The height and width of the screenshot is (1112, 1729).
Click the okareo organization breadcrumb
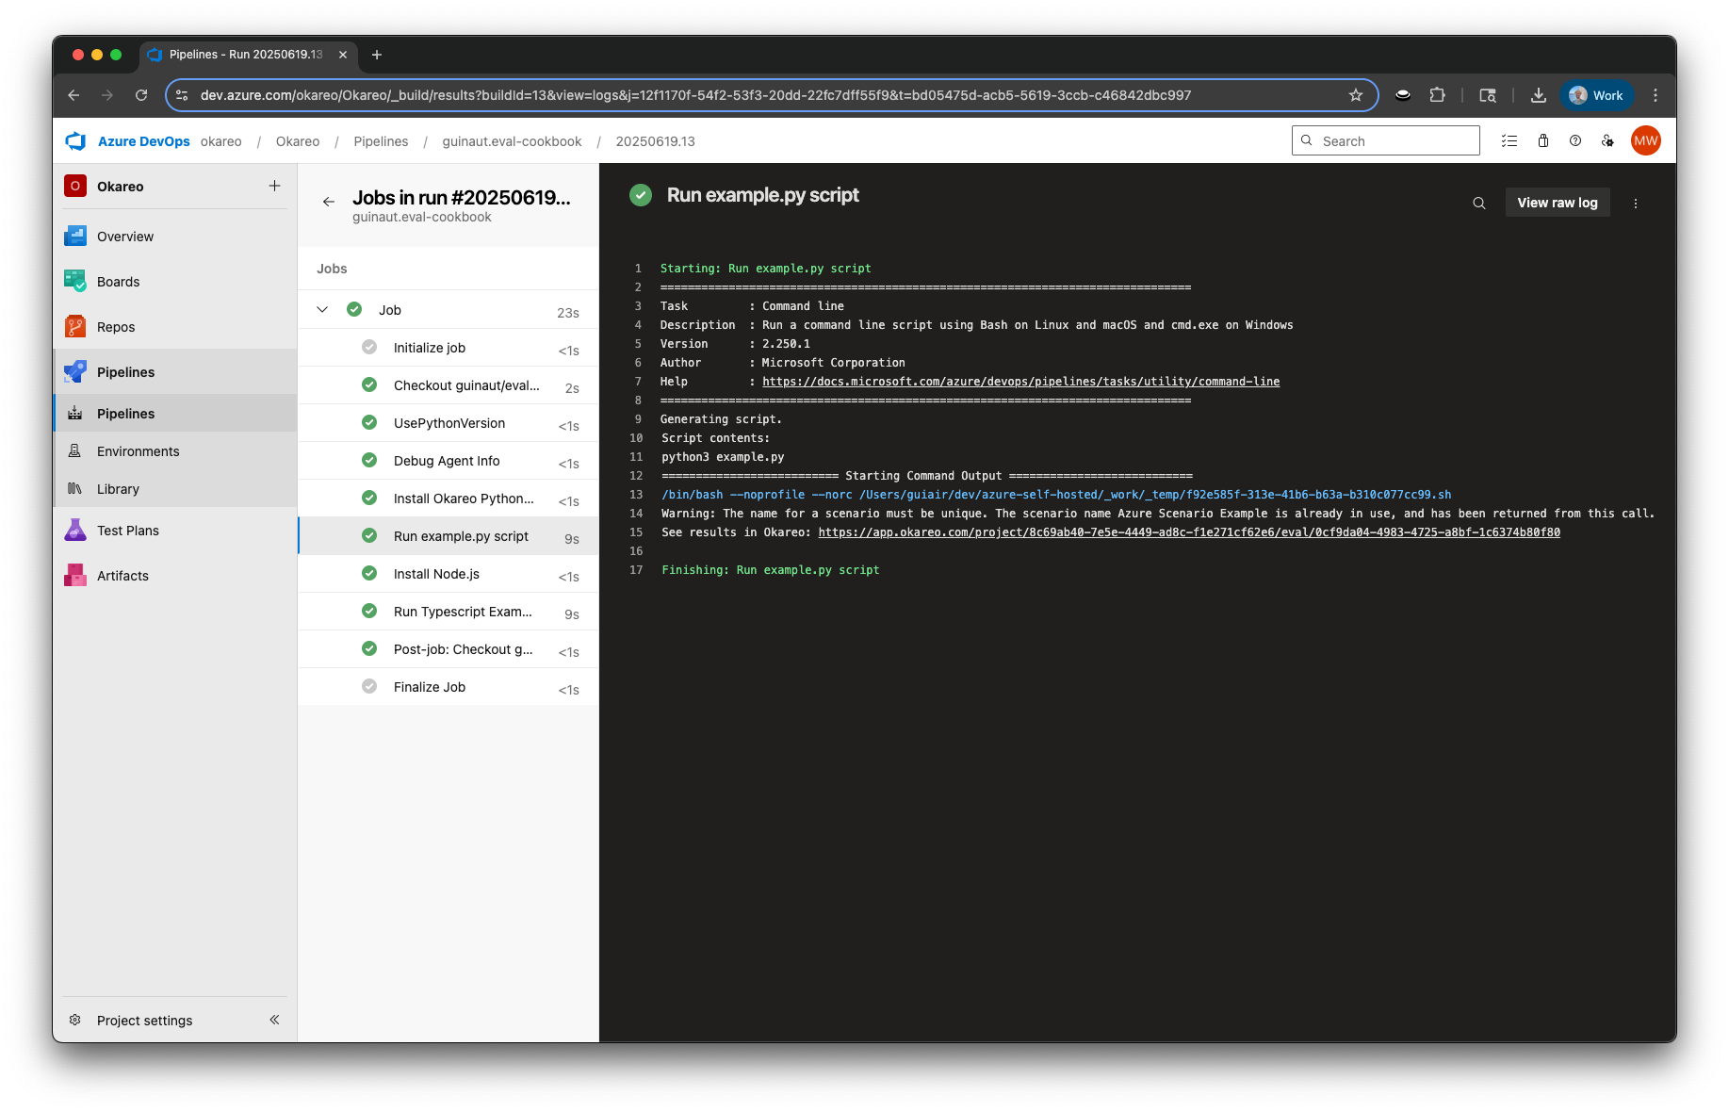click(x=220, y=141)
